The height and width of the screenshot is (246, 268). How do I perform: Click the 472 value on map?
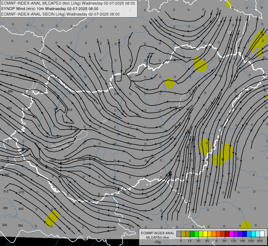[x=21, y=192]
